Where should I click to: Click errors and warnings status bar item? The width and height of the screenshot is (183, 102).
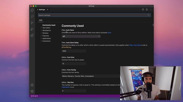tap(34, 96)
